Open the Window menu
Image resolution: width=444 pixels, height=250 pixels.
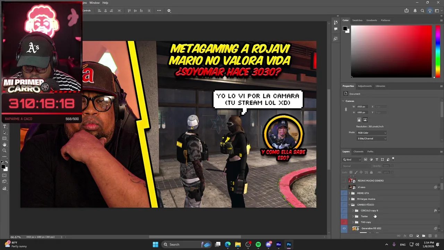(94, 3)
